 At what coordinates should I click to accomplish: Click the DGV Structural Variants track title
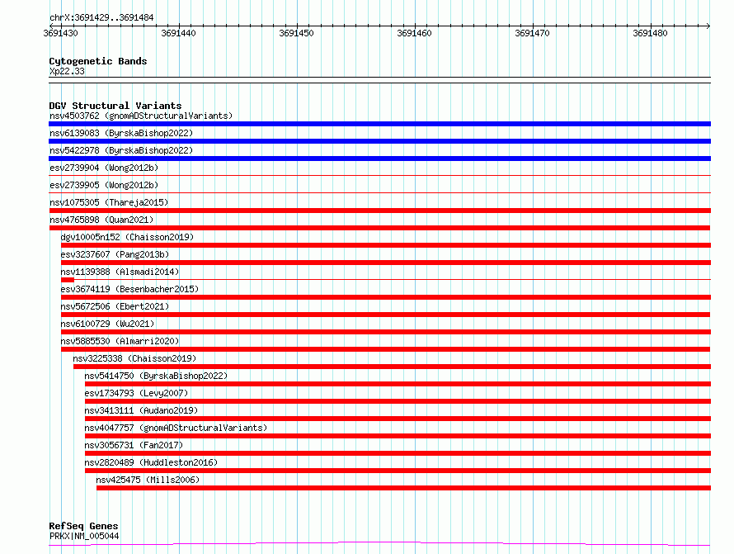tap(115, 106)
